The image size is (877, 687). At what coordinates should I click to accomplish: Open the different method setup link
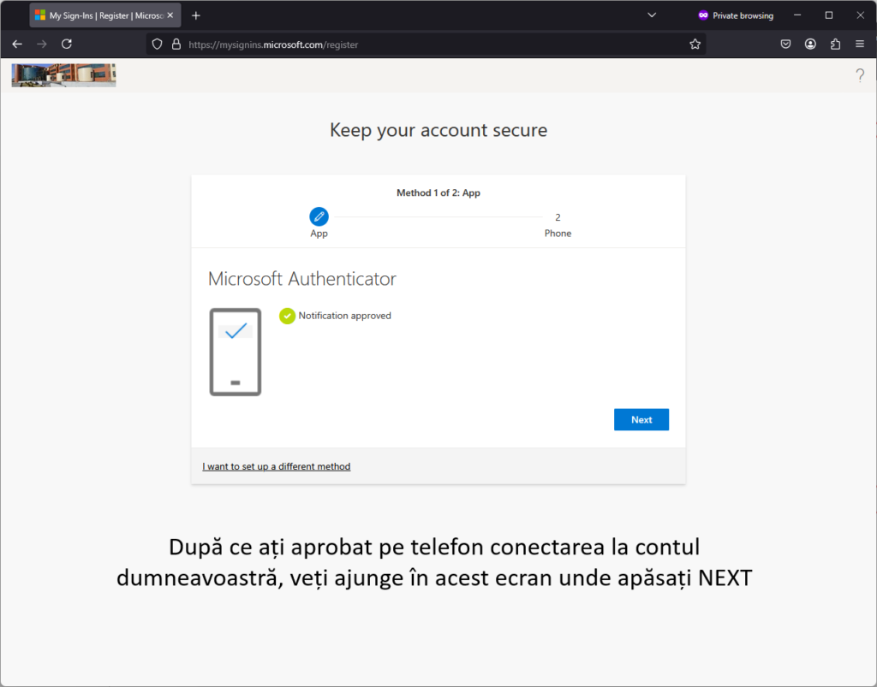(277, 466)
